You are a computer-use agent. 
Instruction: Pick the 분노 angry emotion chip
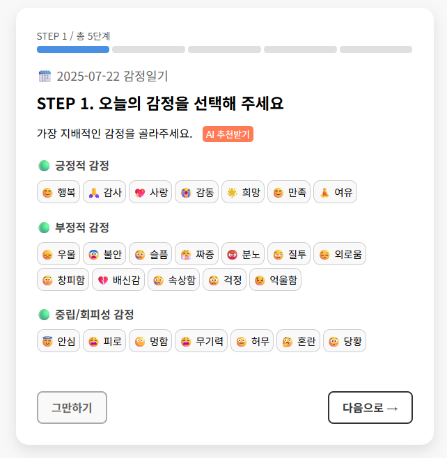click(x=242, y=254)
